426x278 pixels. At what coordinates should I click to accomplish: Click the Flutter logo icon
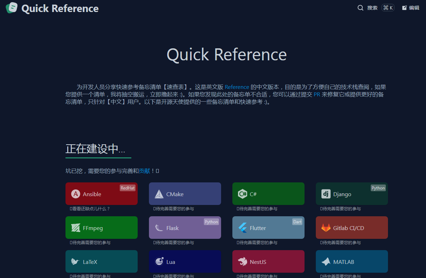pos(243,228)
